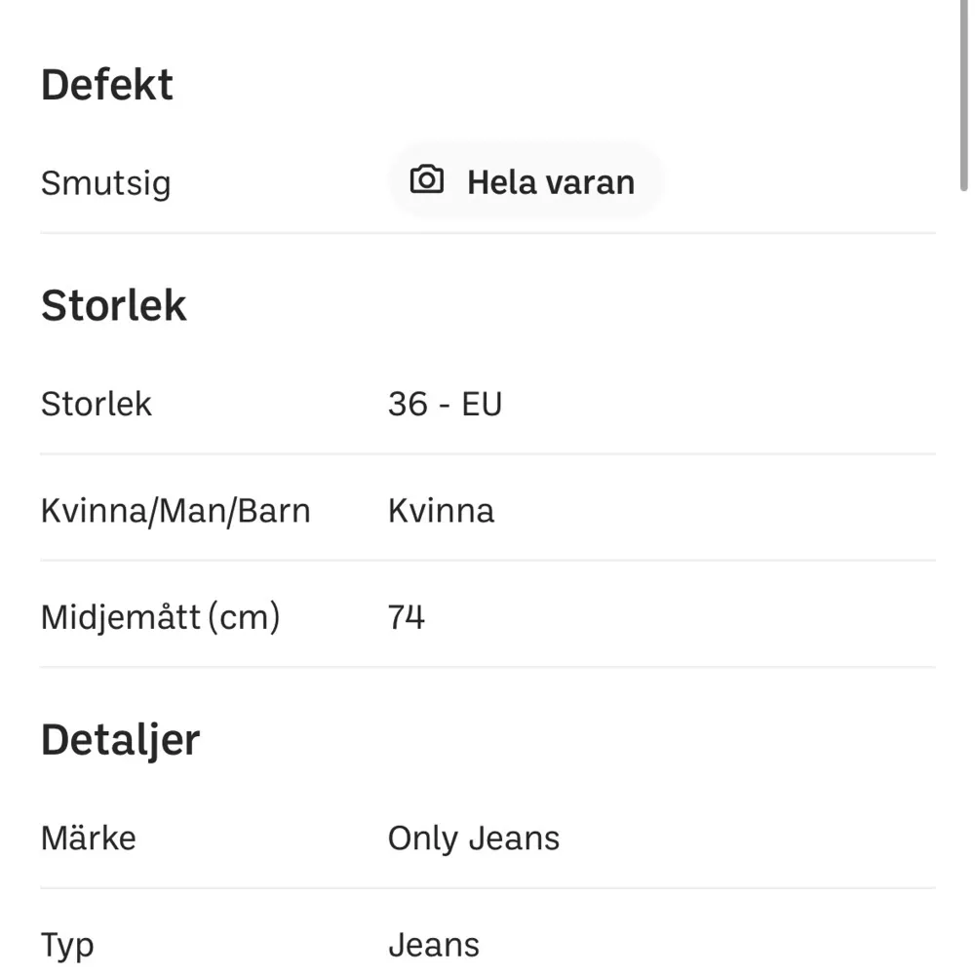Select the Jeans type value
This screenshot has height=975, width=975.
[435, 944]
